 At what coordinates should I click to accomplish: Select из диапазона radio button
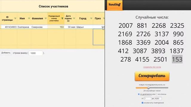point(139,94)
